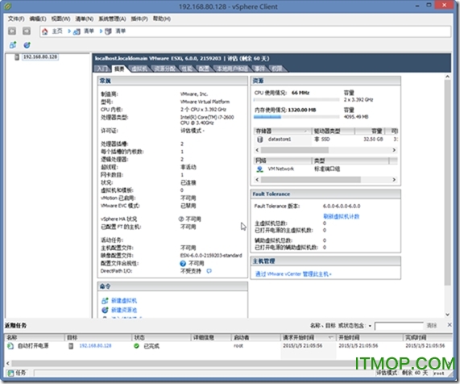Screen dimensions: 460x384
Task: Open the 清单(N) menu
Action: (x=85, y=19)
